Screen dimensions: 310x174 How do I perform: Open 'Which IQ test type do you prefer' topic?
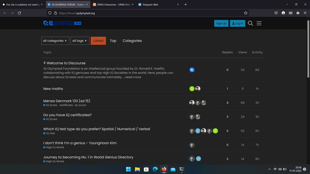97,129
